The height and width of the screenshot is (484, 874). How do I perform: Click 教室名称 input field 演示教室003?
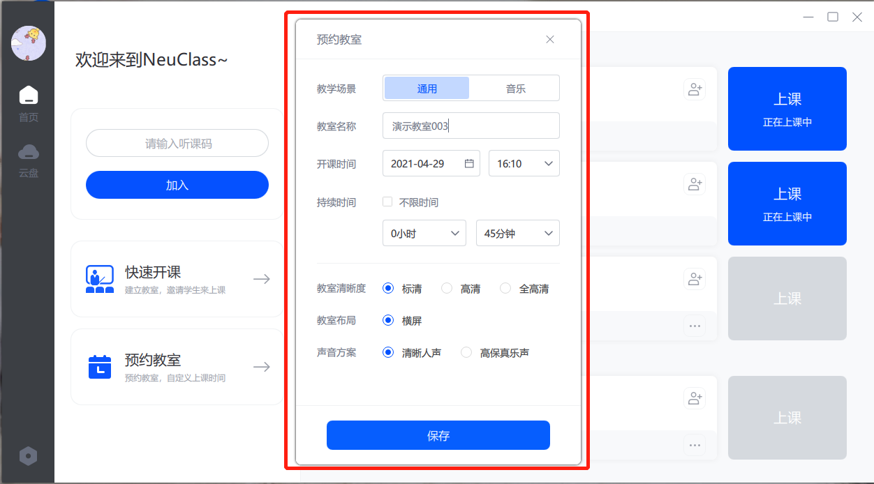click(471, 126)
